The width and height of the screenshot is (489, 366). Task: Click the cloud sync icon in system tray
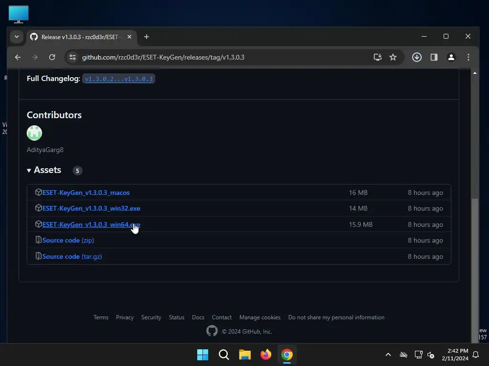click(404, 355)
